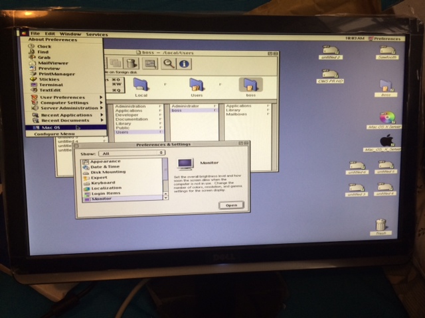
Task: Click the preferences list scrollbar thumb
Action: pyautogui.click(x=165, y=170)
